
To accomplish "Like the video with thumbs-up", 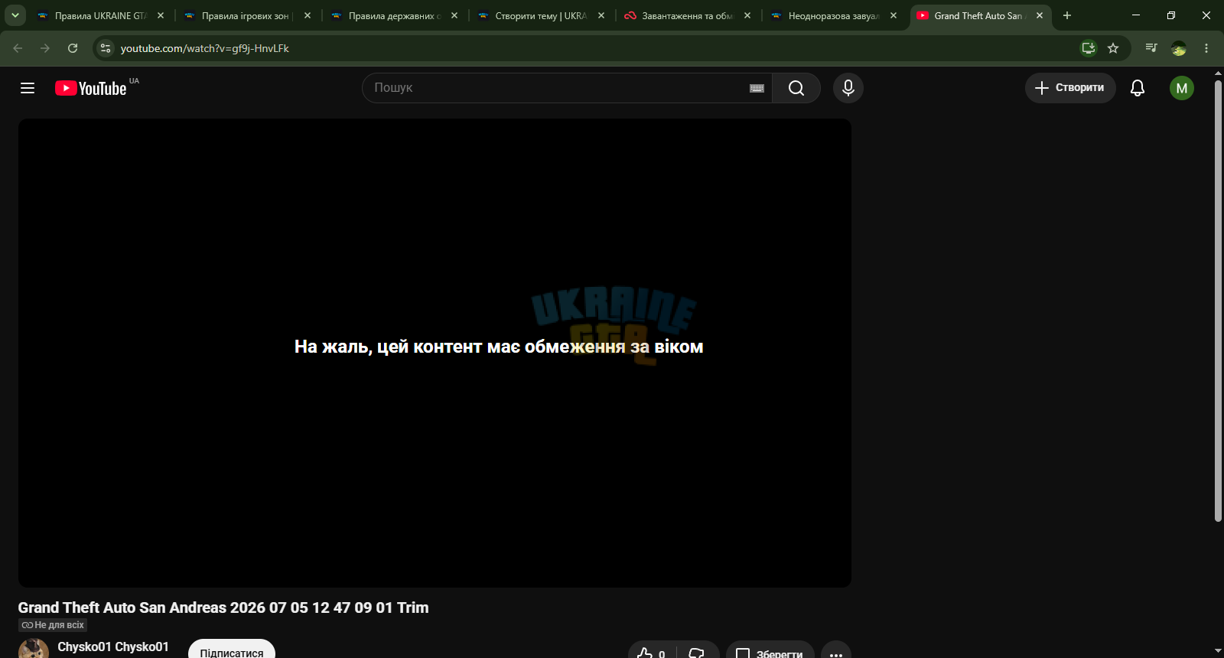I will point(651,653).
